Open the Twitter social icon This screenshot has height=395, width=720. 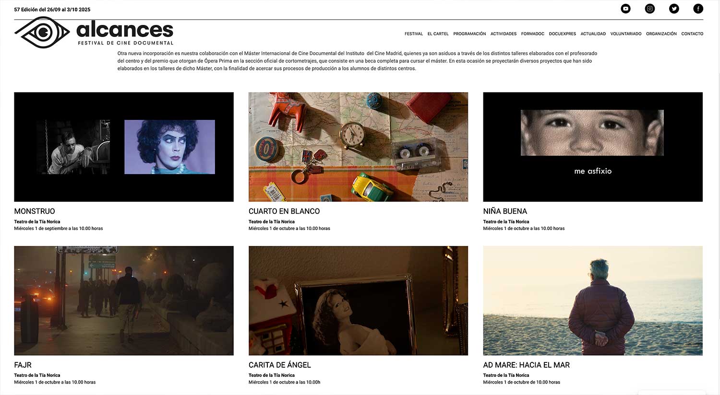coord(674,9)
